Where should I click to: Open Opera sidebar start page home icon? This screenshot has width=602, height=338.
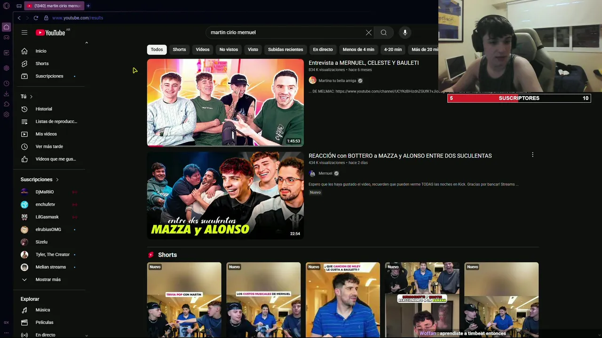(x=7, y=27)
